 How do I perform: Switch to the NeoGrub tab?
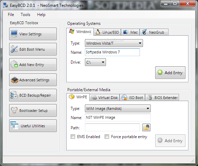[154, 32]
